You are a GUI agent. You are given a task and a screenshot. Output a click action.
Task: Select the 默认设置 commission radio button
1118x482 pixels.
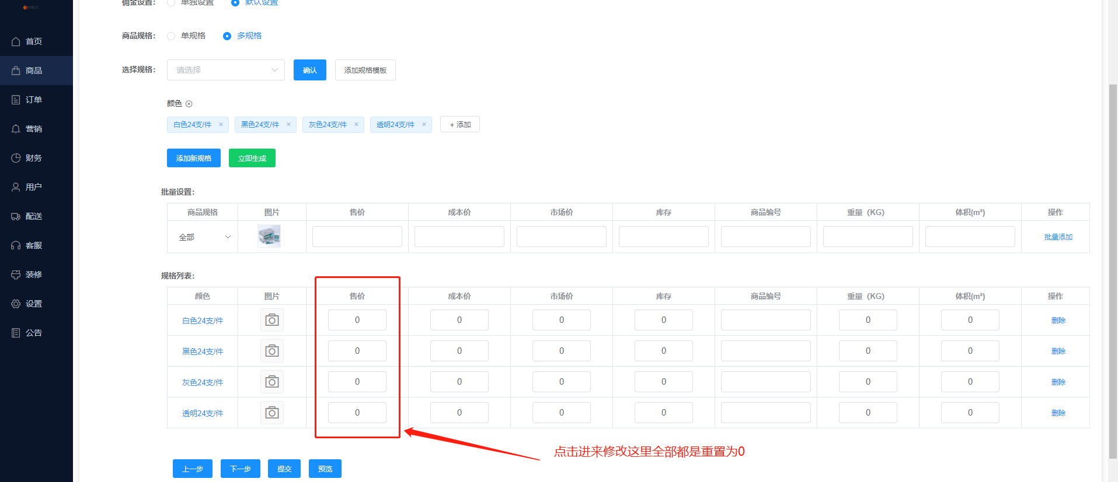point(235,2)
